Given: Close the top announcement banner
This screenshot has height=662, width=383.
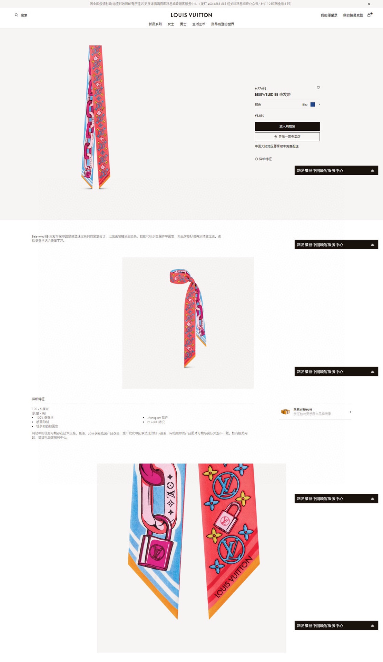Looking at the screenshot, I should coord(369,4).
